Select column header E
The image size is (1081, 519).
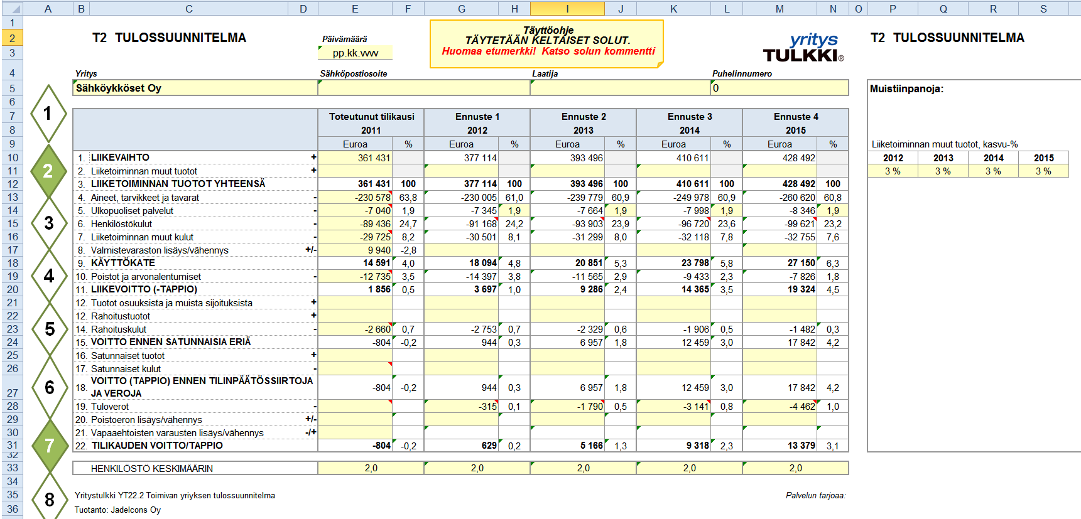click(355, 9)
